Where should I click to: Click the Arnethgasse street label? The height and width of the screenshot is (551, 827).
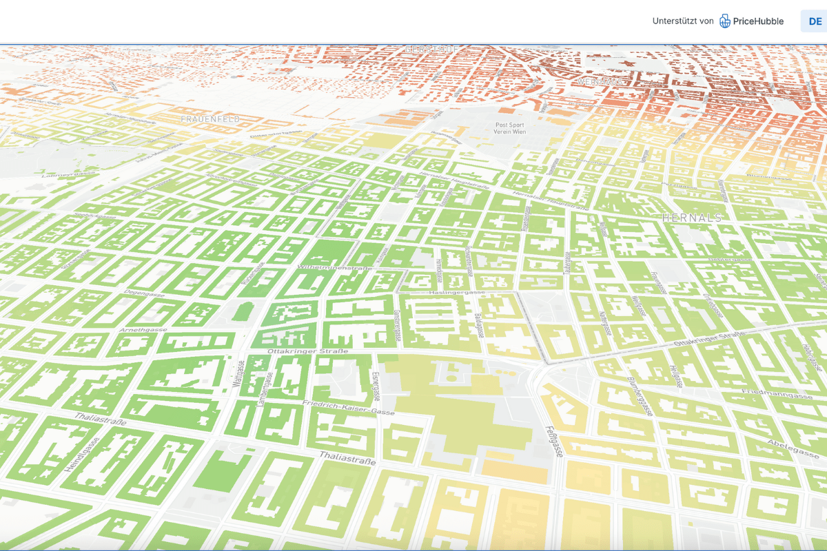143,331
